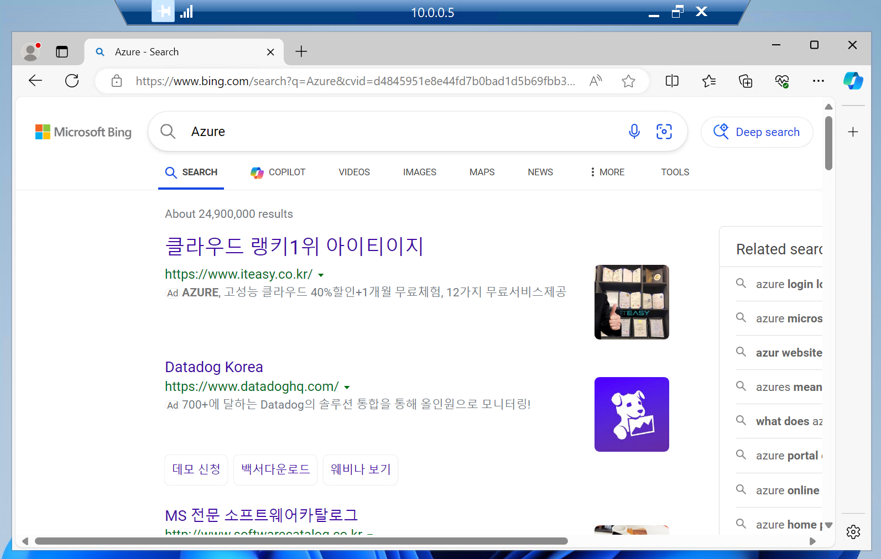Switch to the NEWS tab
This screenshot has width=881, height=559.
540,172
